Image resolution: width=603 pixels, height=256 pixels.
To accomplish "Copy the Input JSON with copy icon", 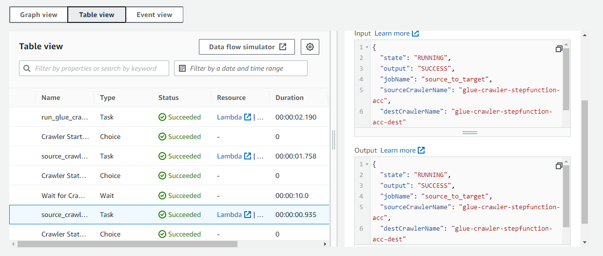I will point(559,49).
